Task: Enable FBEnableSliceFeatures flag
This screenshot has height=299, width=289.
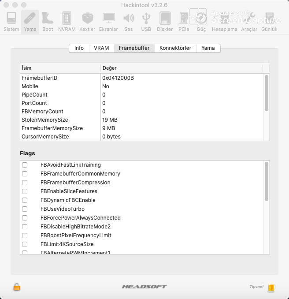Action: pos(25,191)
